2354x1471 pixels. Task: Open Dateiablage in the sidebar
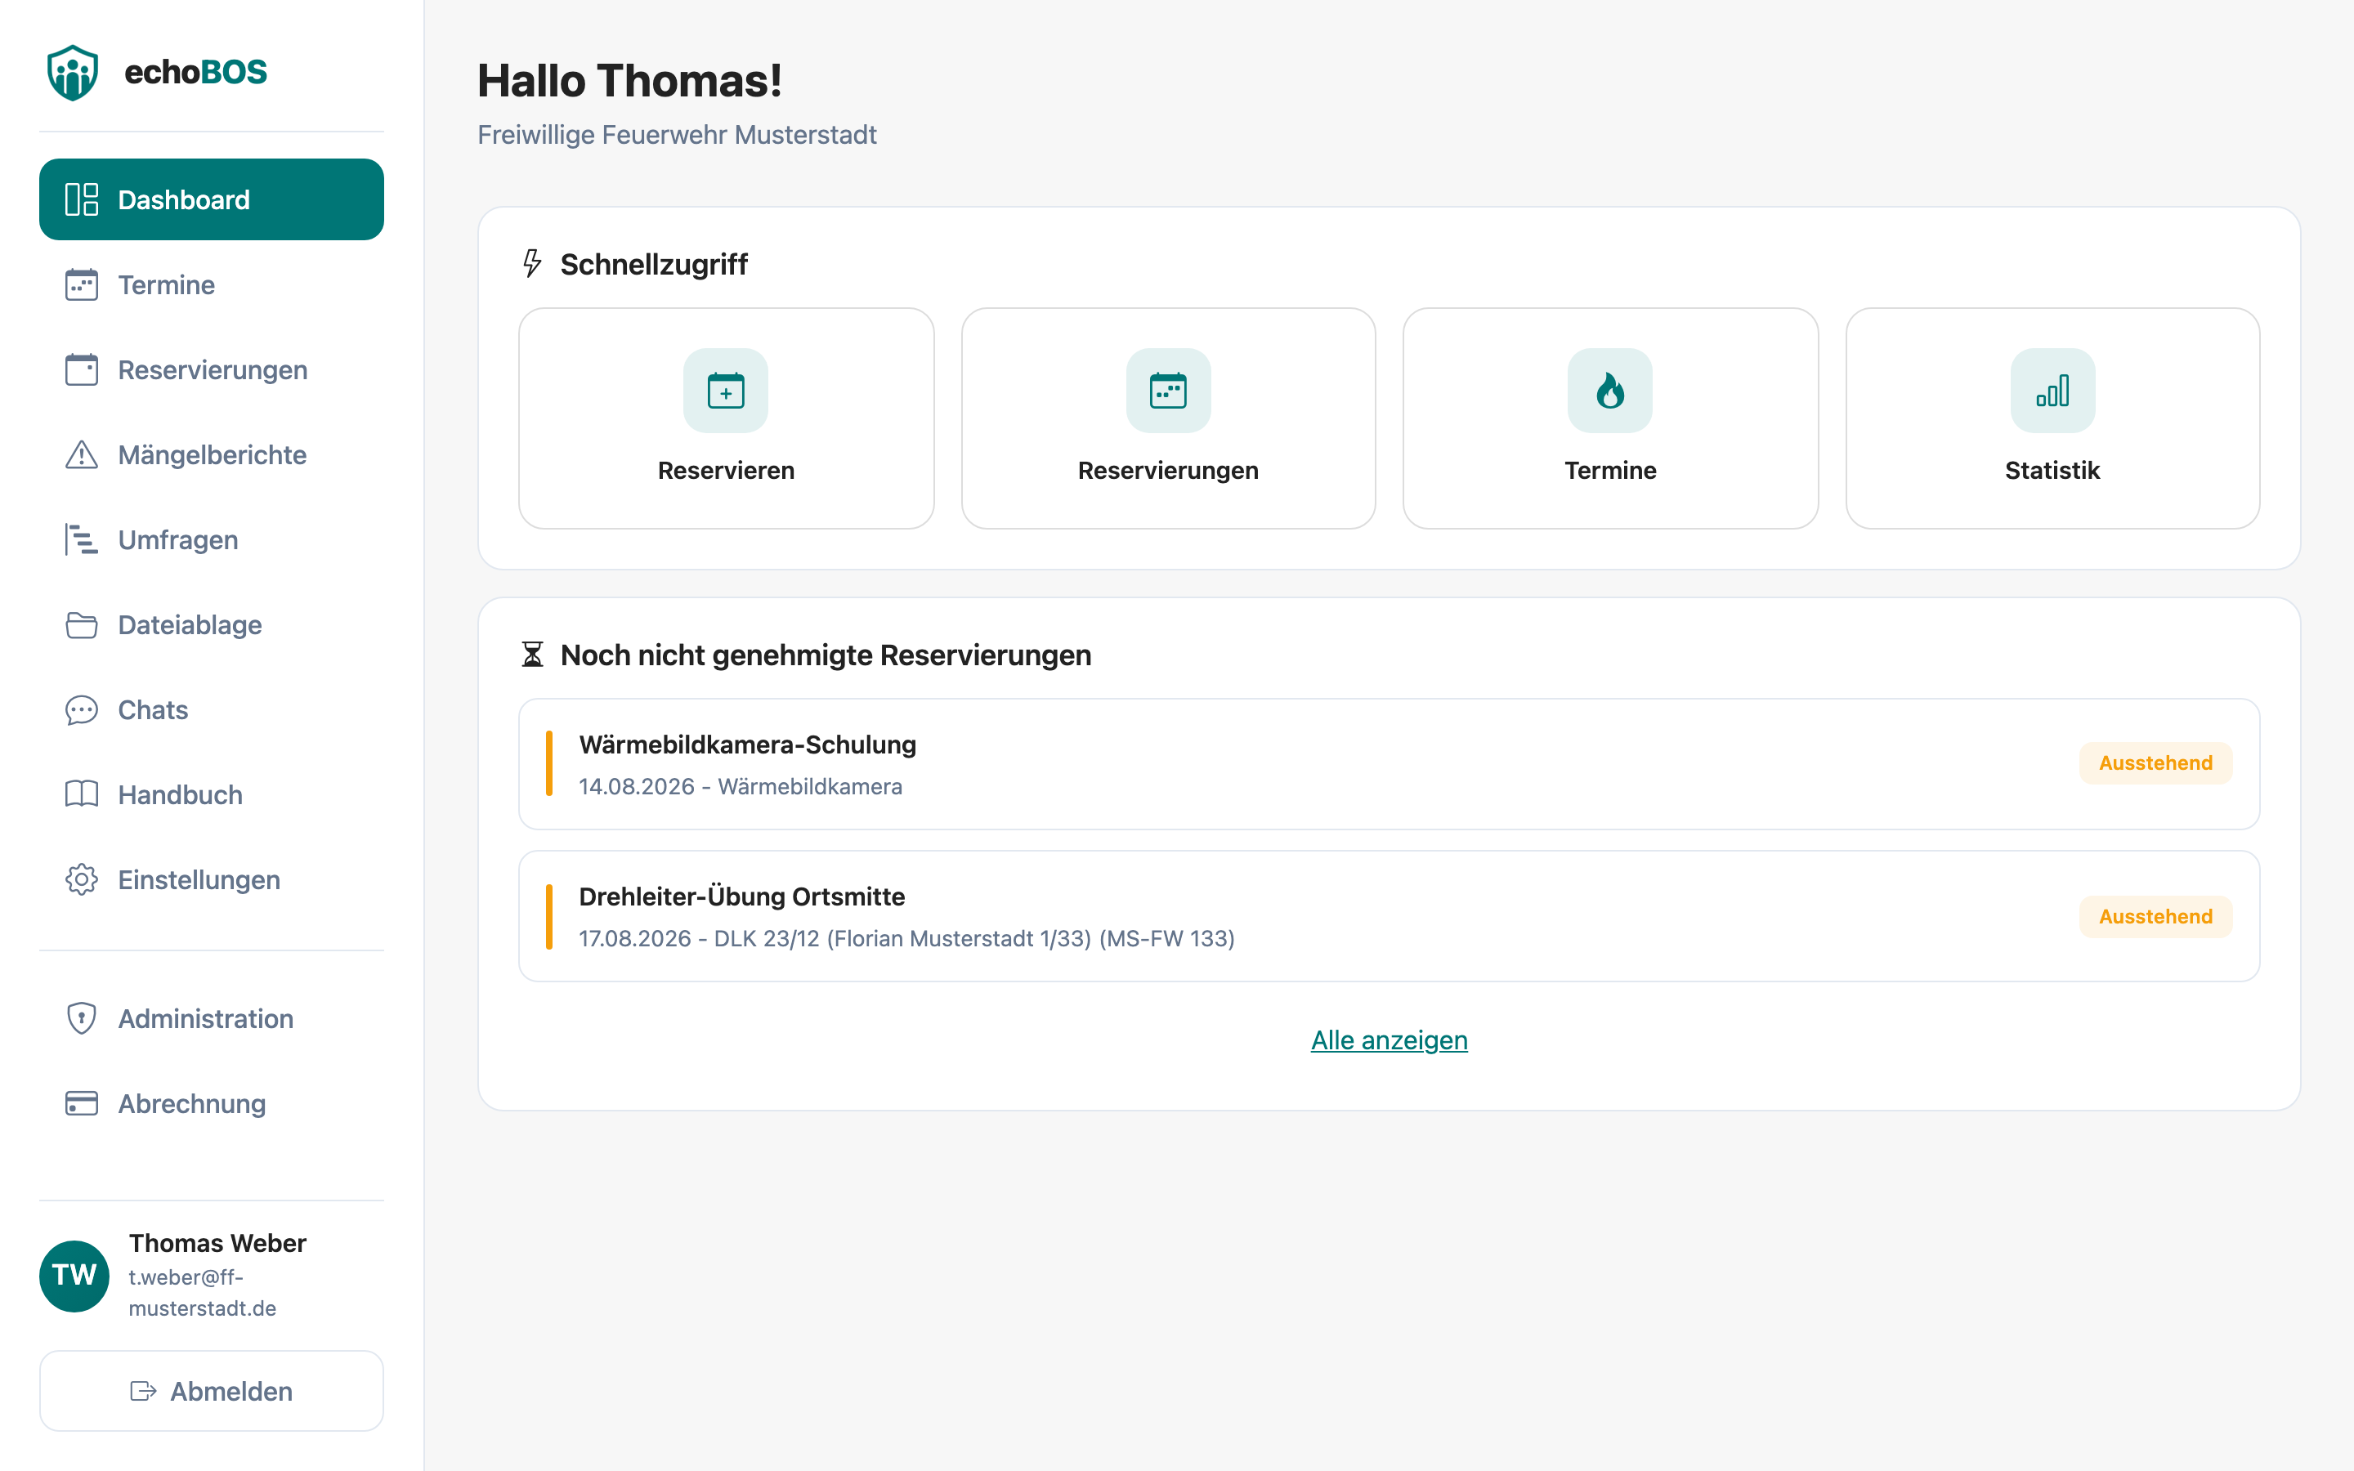pos(211,624)
